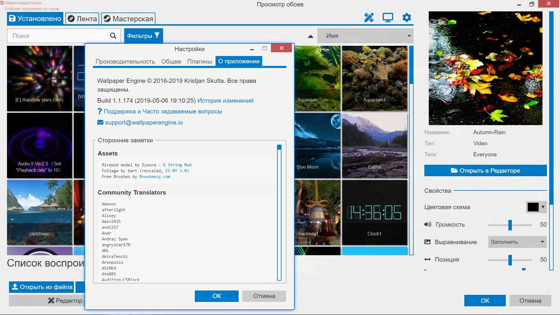The image size is (560, 315).
Task: Toggle ascending sort arrow
Action: (311, 36)
